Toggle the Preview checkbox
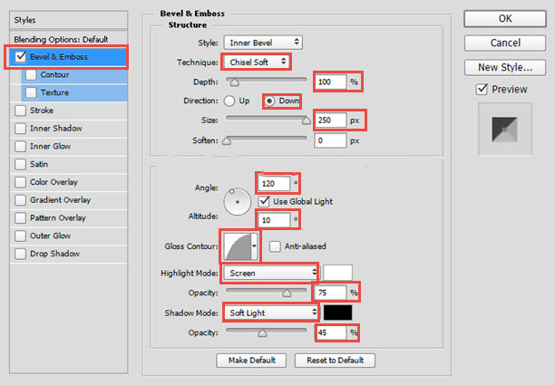The width and height of the screenshot is (555, 385). click(482, 89)
